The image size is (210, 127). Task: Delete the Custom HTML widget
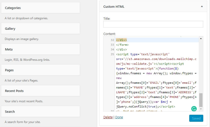coord(108,117)
